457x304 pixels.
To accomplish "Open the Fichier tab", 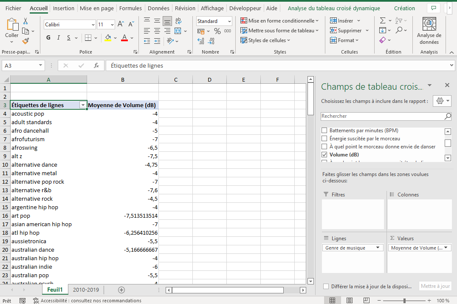I will pyautogui.click(x=13, y=8).
